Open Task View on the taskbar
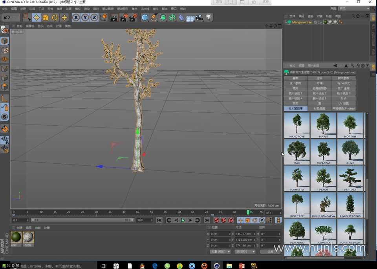The image size is (377, 269). point(103,265)
